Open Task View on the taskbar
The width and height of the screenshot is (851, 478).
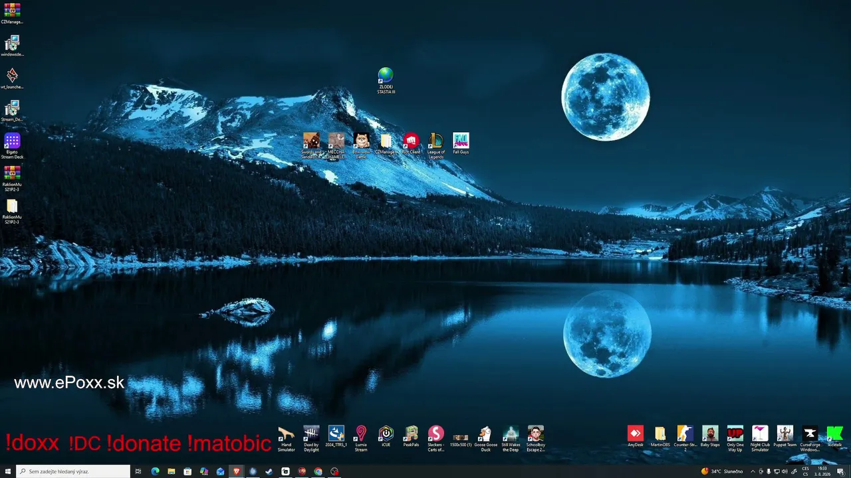click(138, 471)
